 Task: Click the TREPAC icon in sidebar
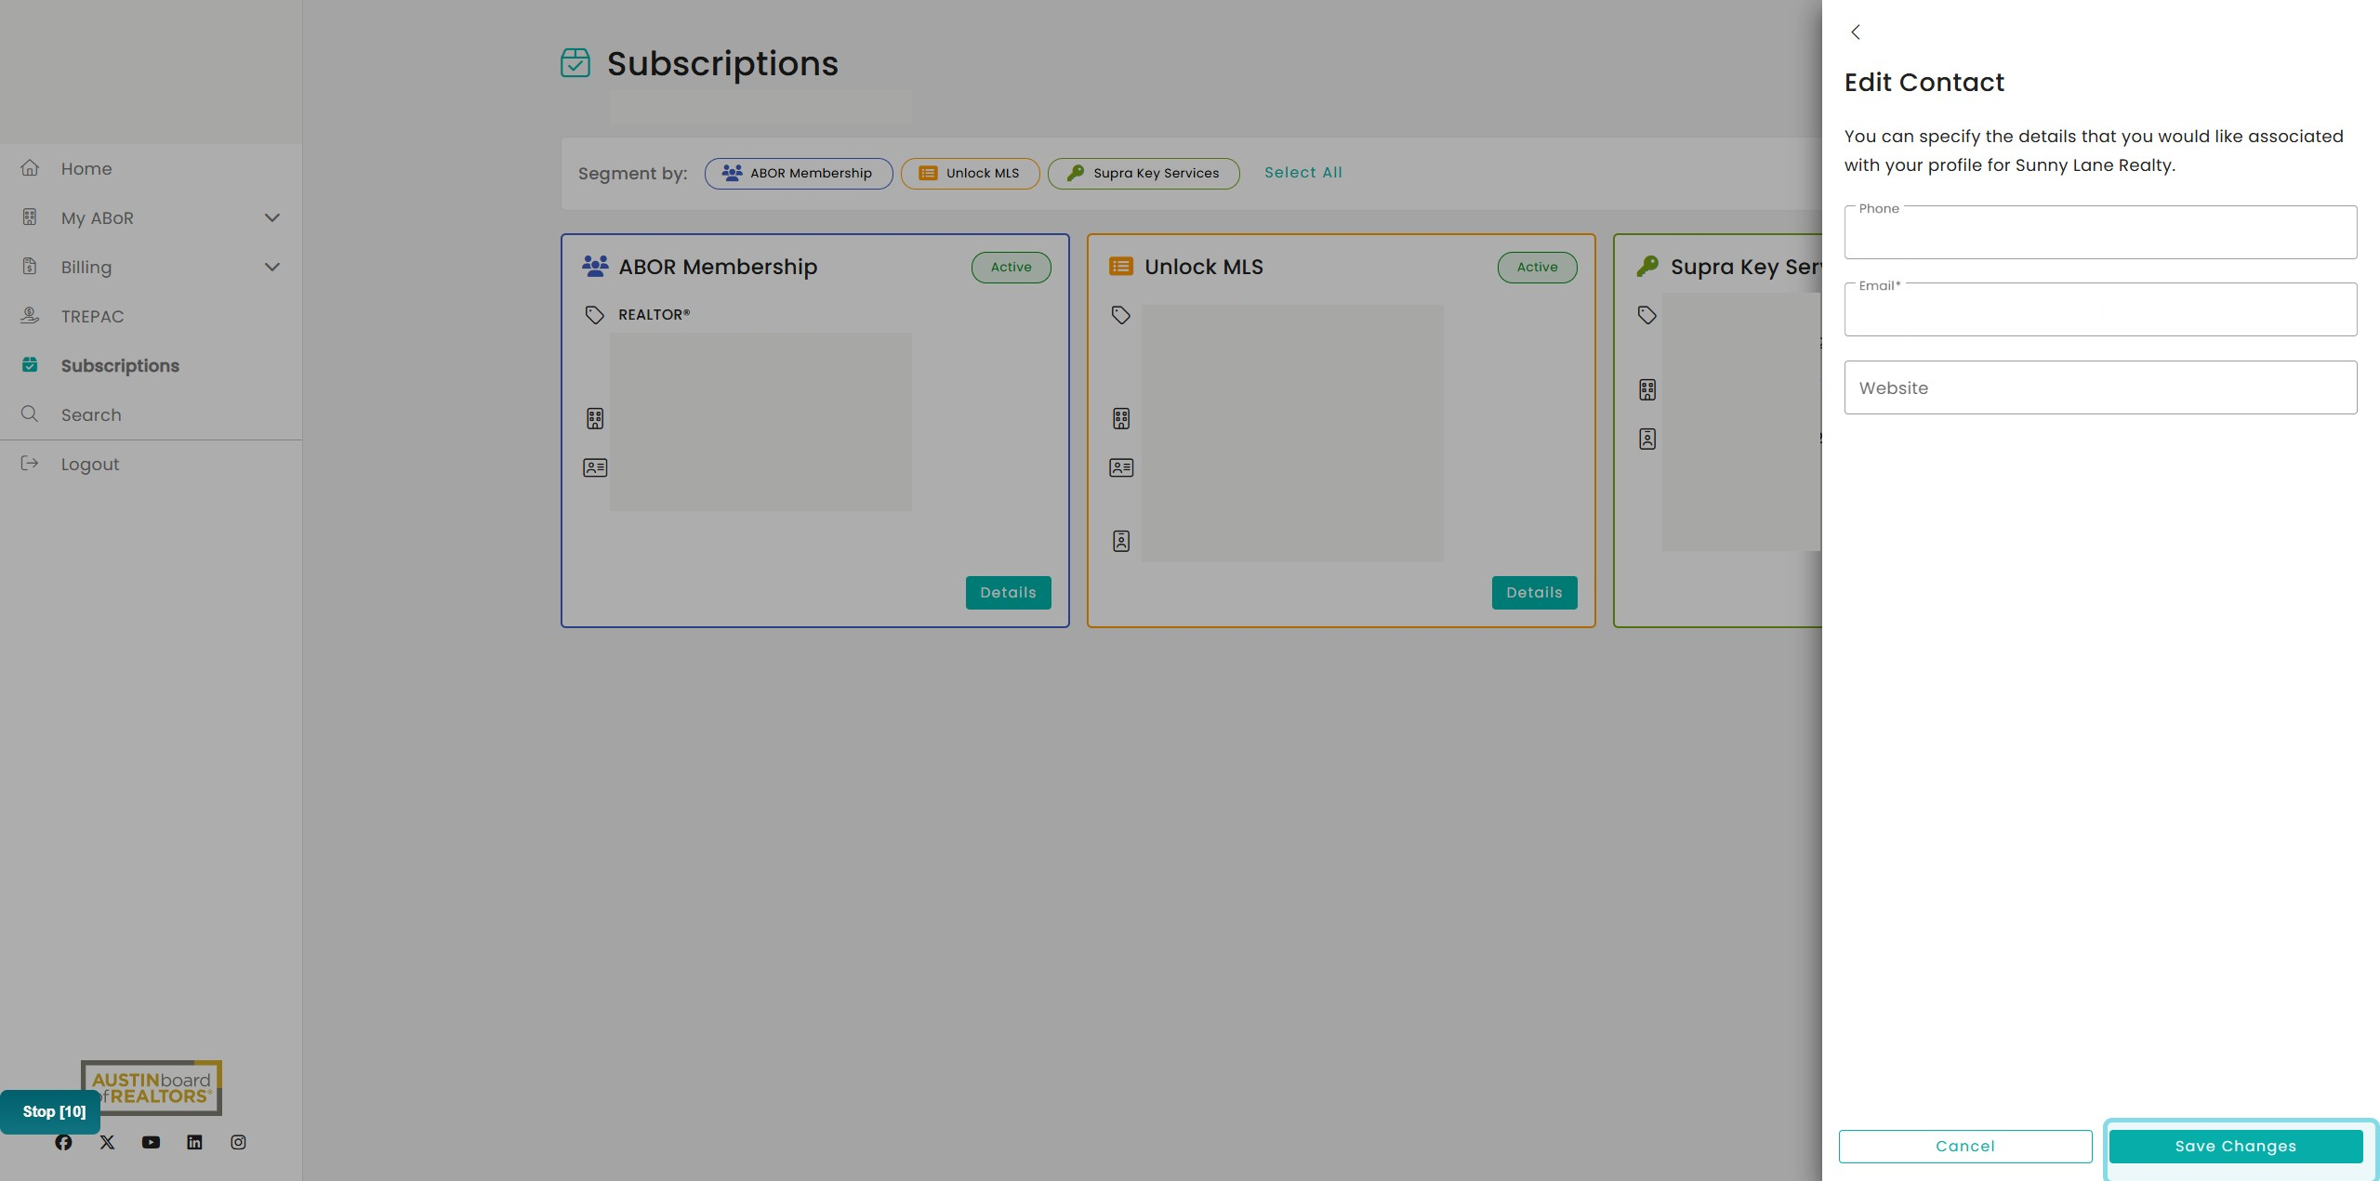[30, 316]
